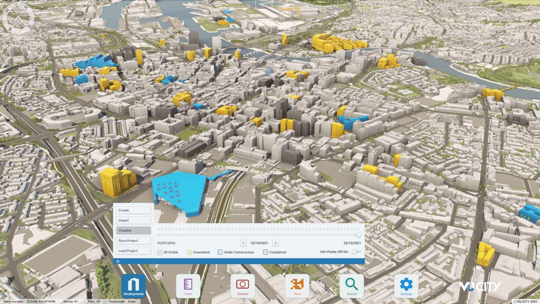Image resolution: width=540 pixels, height=304 pixels.
Task: Switch Info Points Off/On toggle
Action: pos(356,252)
